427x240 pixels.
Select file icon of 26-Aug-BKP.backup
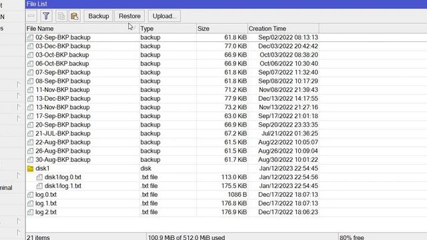click(31, 151)
